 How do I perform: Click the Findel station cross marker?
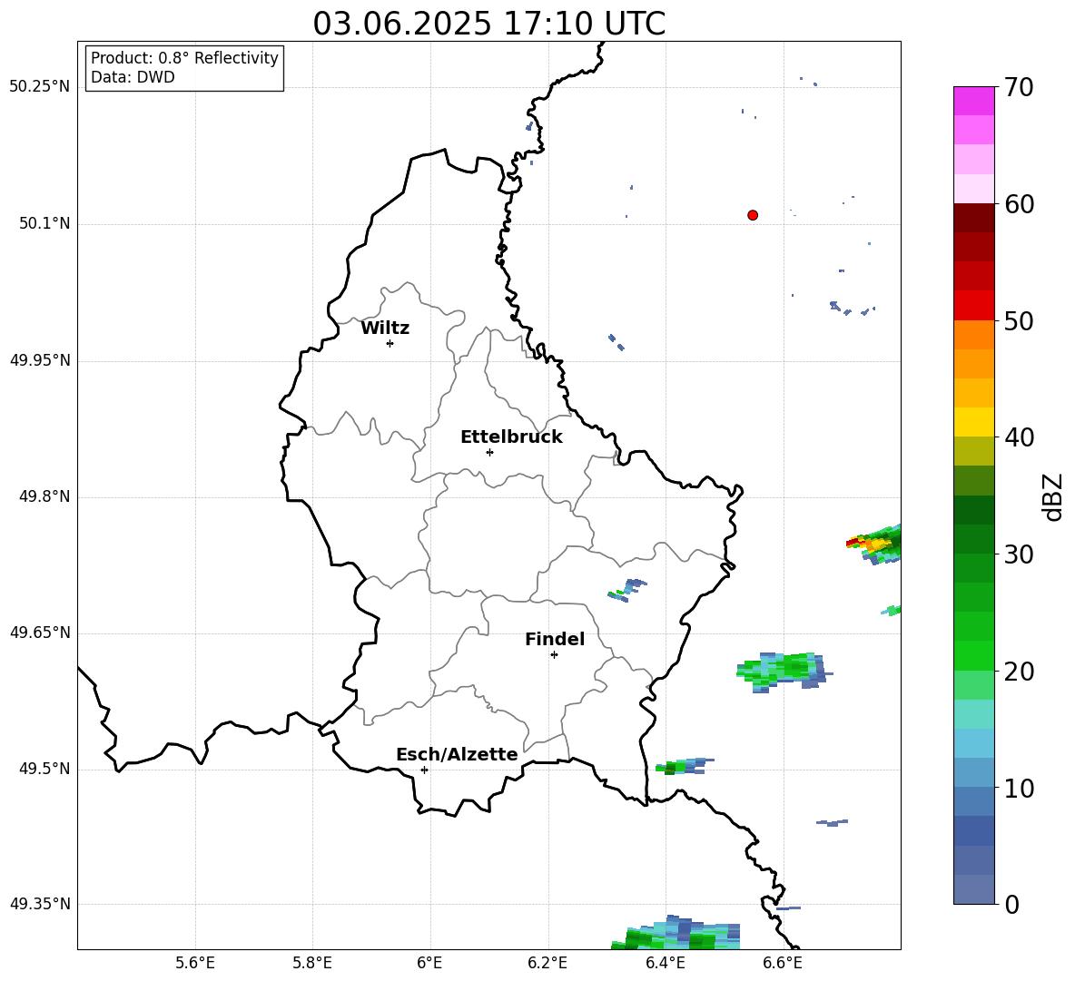click(554, 654)
